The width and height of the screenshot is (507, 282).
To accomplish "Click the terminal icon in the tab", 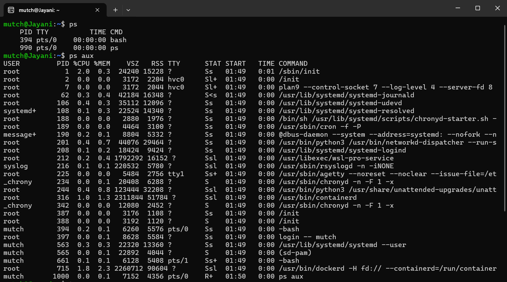I will (x=11, y=10).
